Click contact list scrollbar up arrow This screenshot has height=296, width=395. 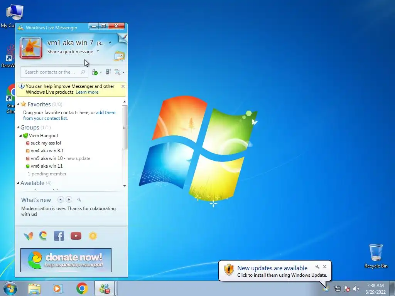[x=125, y=102]
